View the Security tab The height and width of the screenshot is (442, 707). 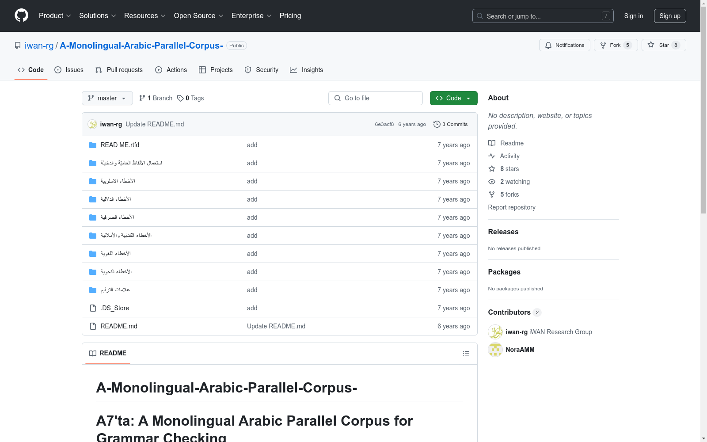262,70
